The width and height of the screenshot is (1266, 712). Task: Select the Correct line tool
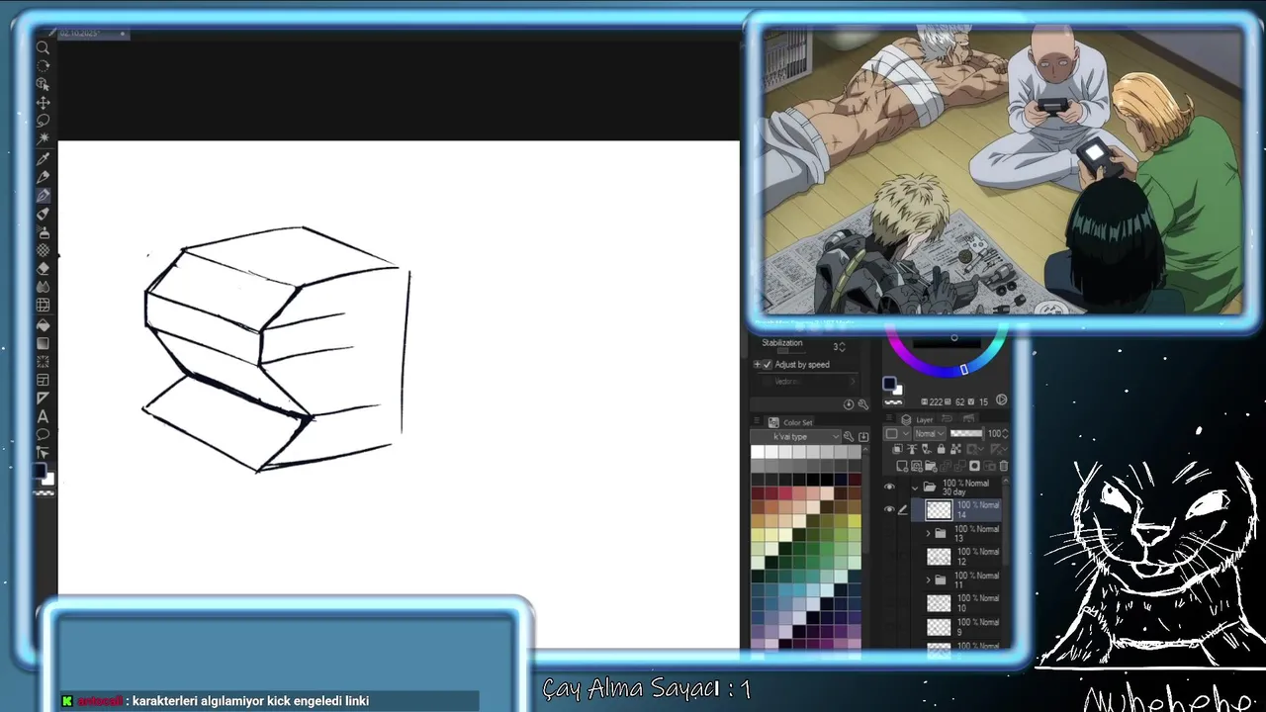[43, 452]
